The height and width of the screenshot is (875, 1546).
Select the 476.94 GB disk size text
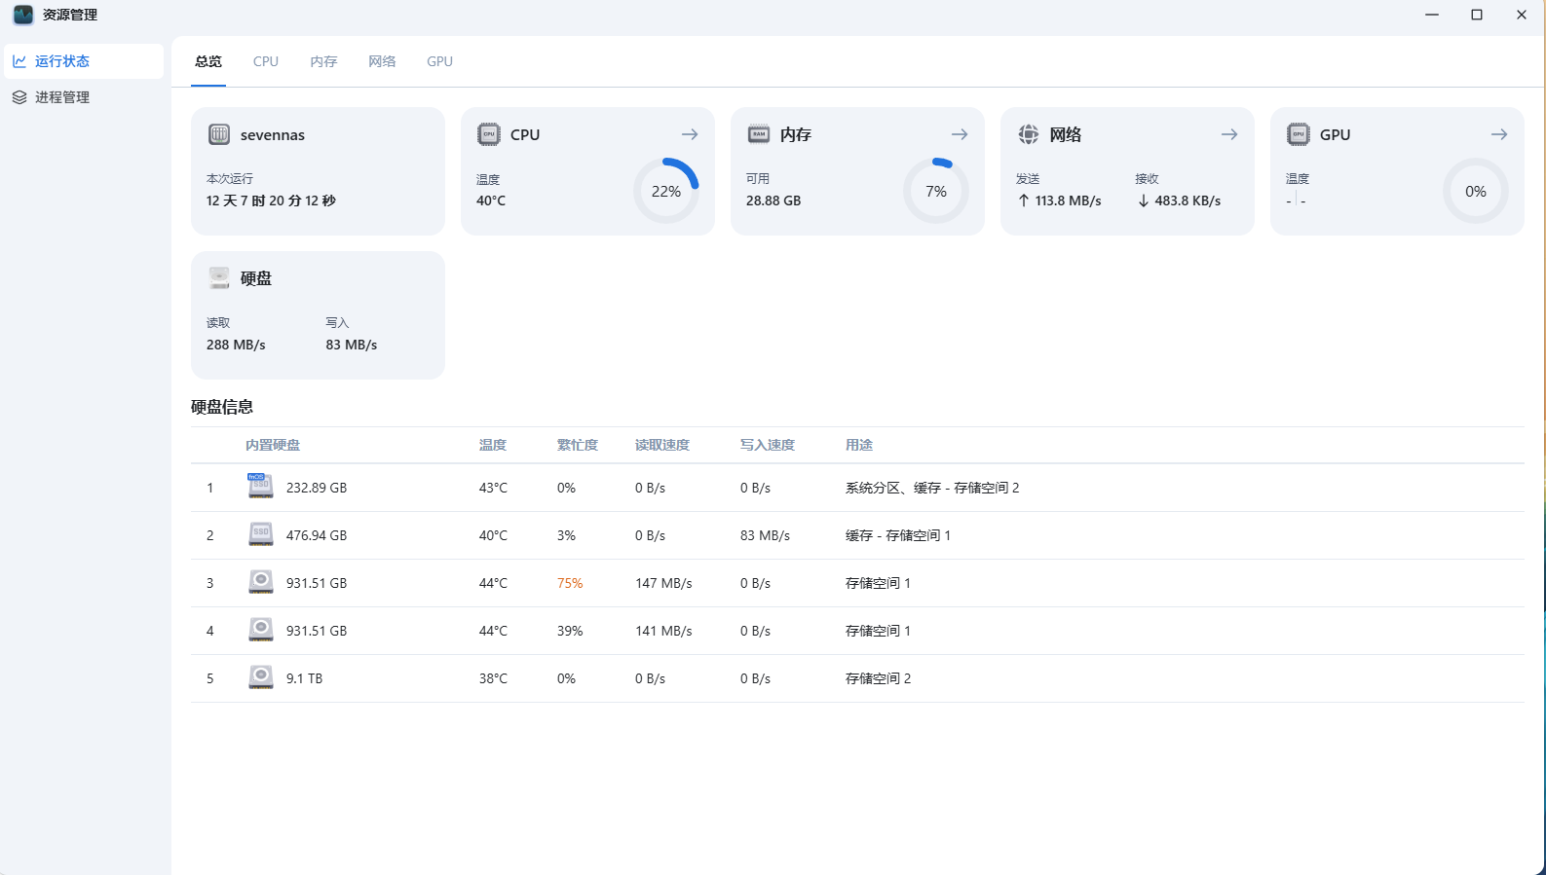[x=317, y=535]
